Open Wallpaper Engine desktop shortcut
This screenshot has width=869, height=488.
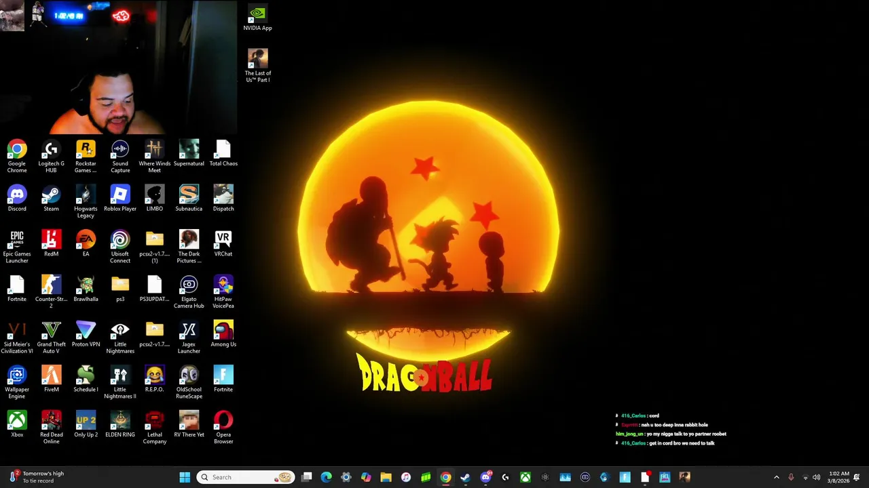17,383
